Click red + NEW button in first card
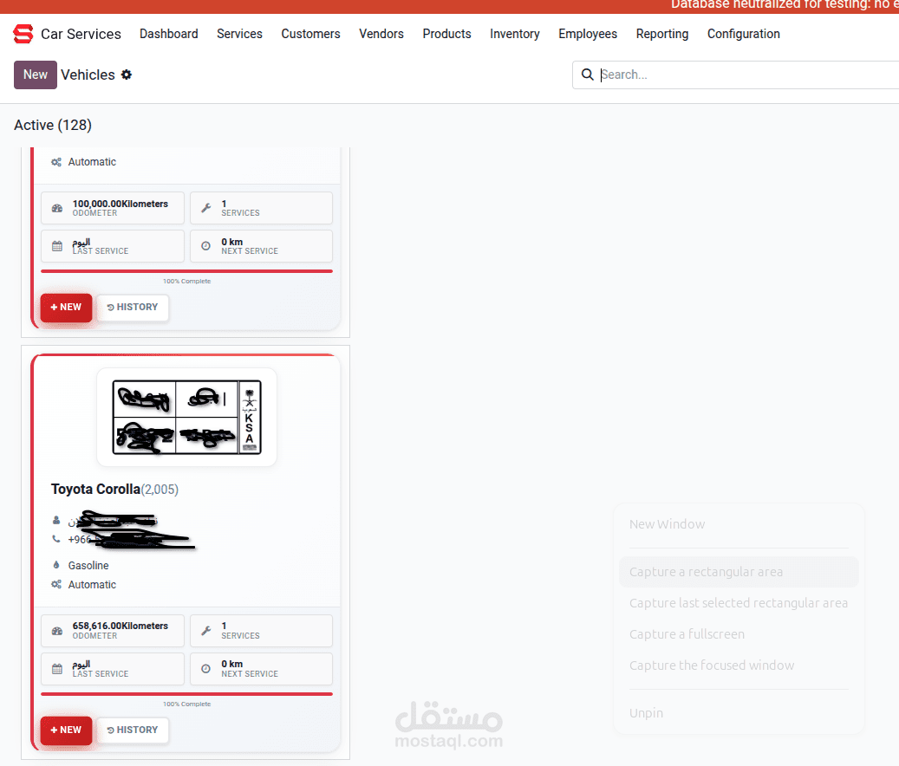This screenshot has height=766, width=899. click(x=66, y=308)
